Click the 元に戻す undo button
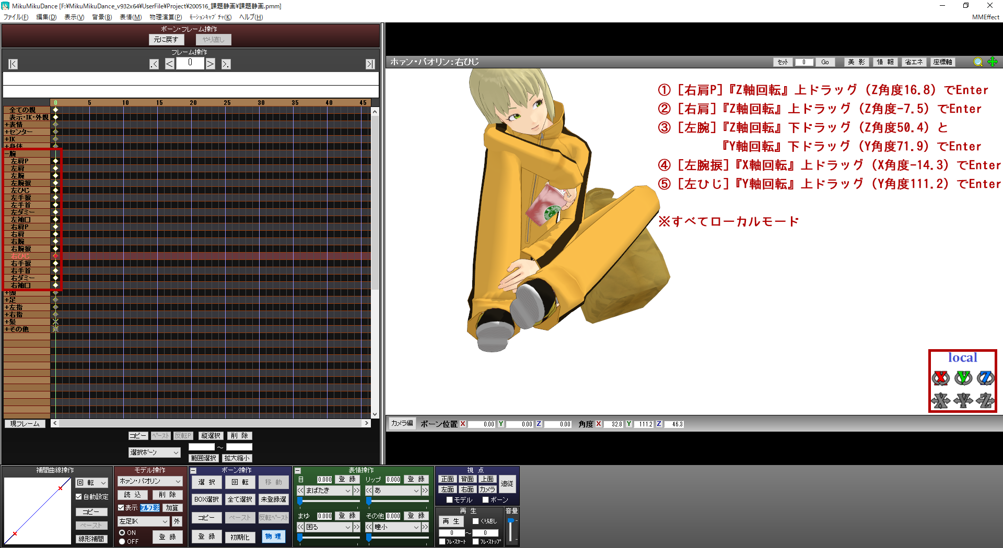Screen dimensions: 1003x548 coord(166,40)
